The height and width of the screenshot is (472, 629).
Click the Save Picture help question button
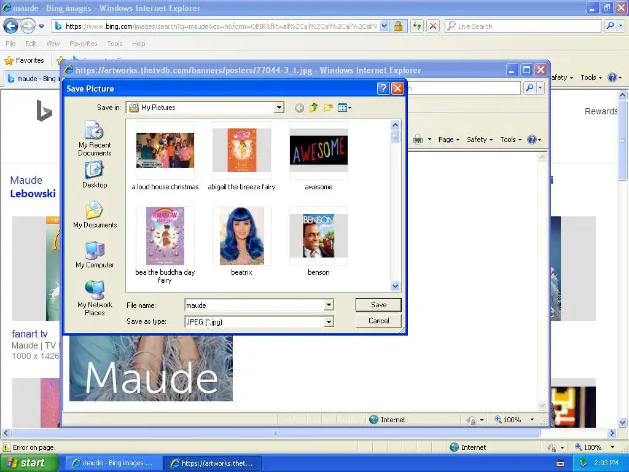383,88
